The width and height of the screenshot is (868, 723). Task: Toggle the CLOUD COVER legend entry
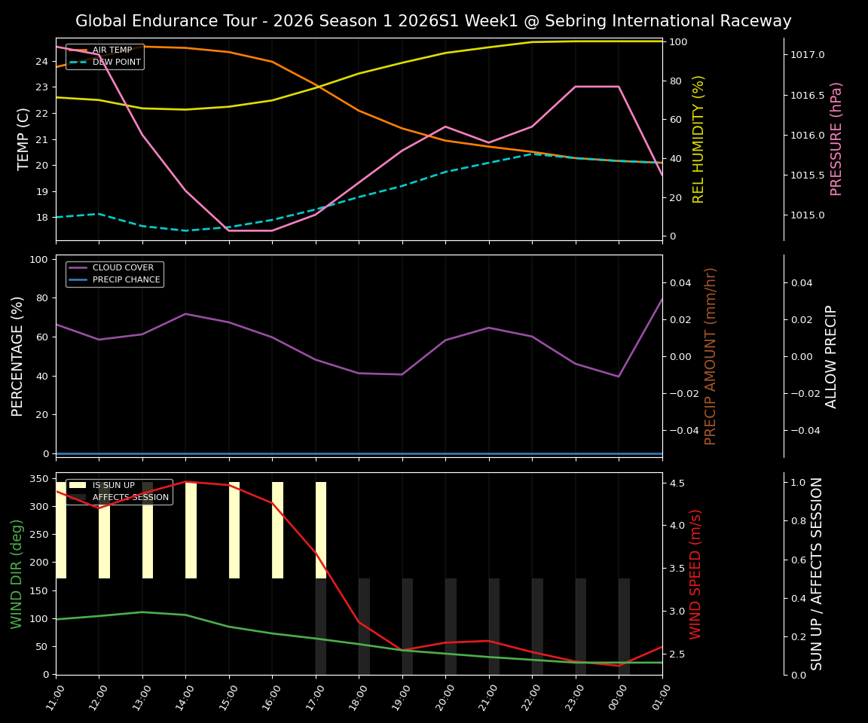pyautogui.click(x=123, y=267)
